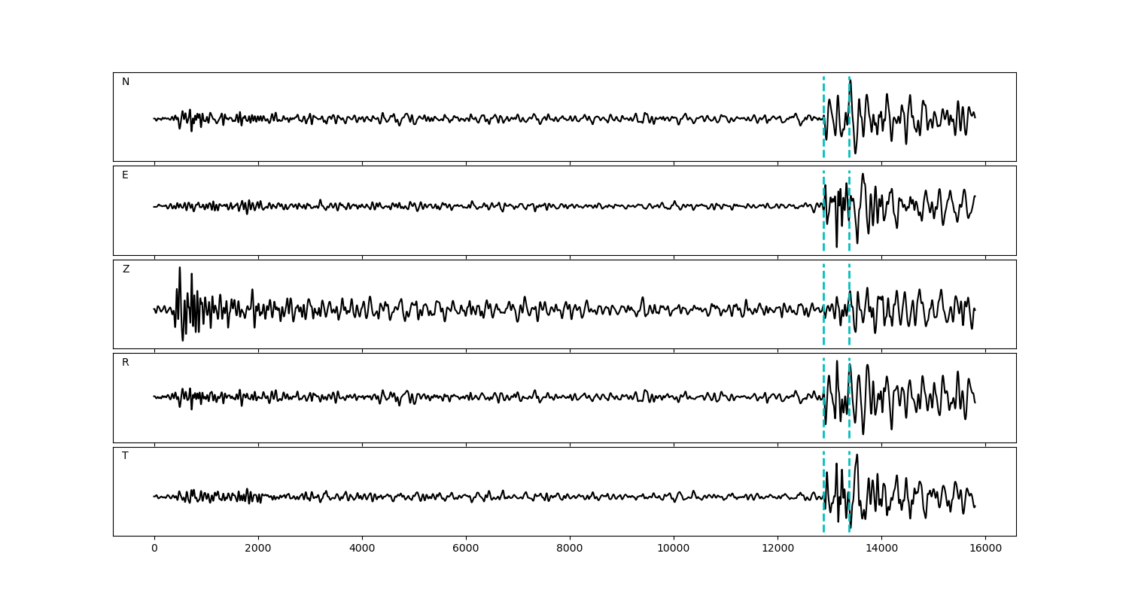Select the Z channel label
The height and width of the screenshot is (602, 1129).
(126, 269)
